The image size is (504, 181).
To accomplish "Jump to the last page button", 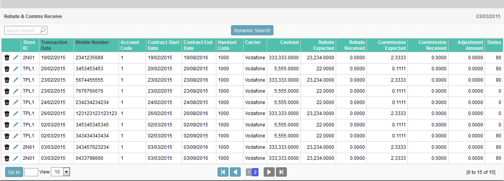I will coord(281,172).
